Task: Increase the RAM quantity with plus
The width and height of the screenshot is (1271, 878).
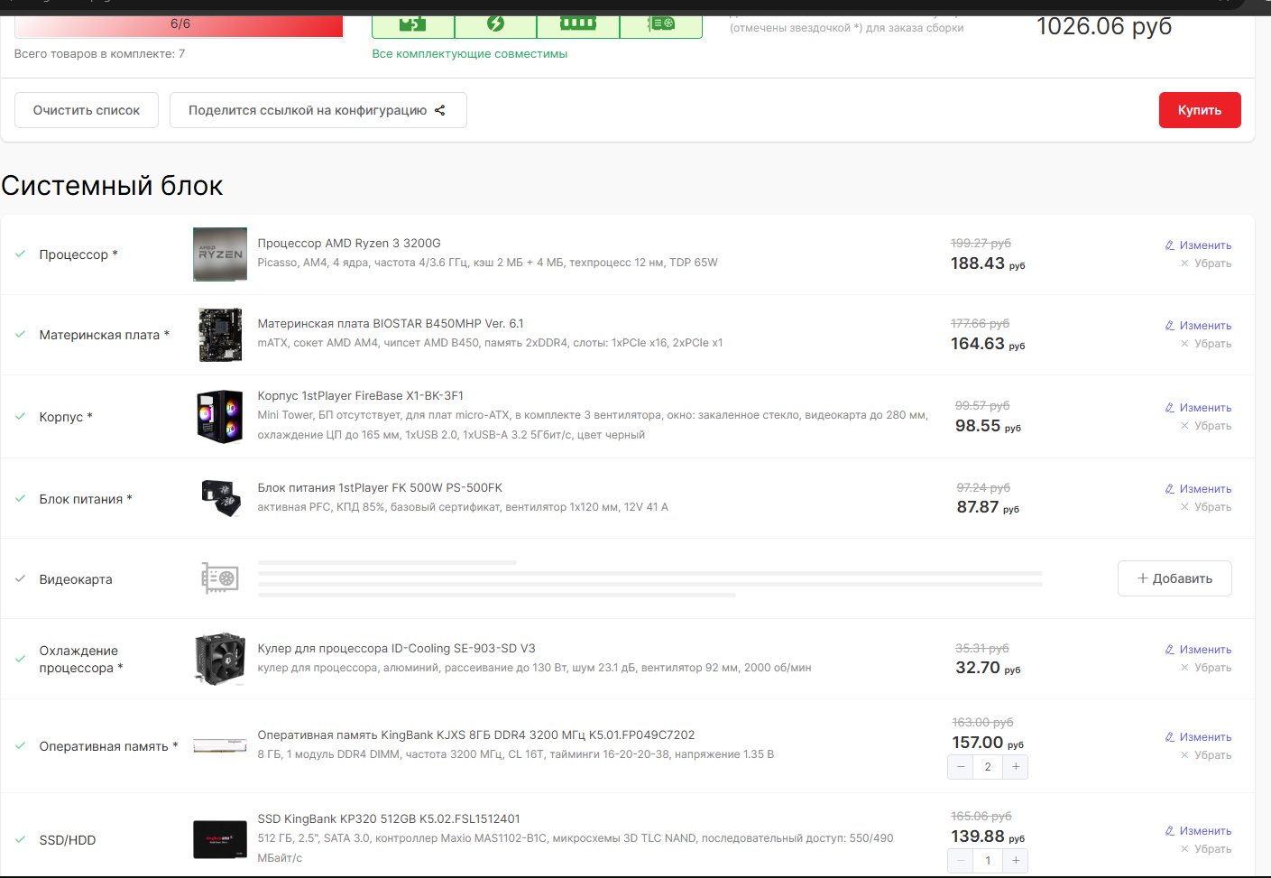Action: 1016,767
